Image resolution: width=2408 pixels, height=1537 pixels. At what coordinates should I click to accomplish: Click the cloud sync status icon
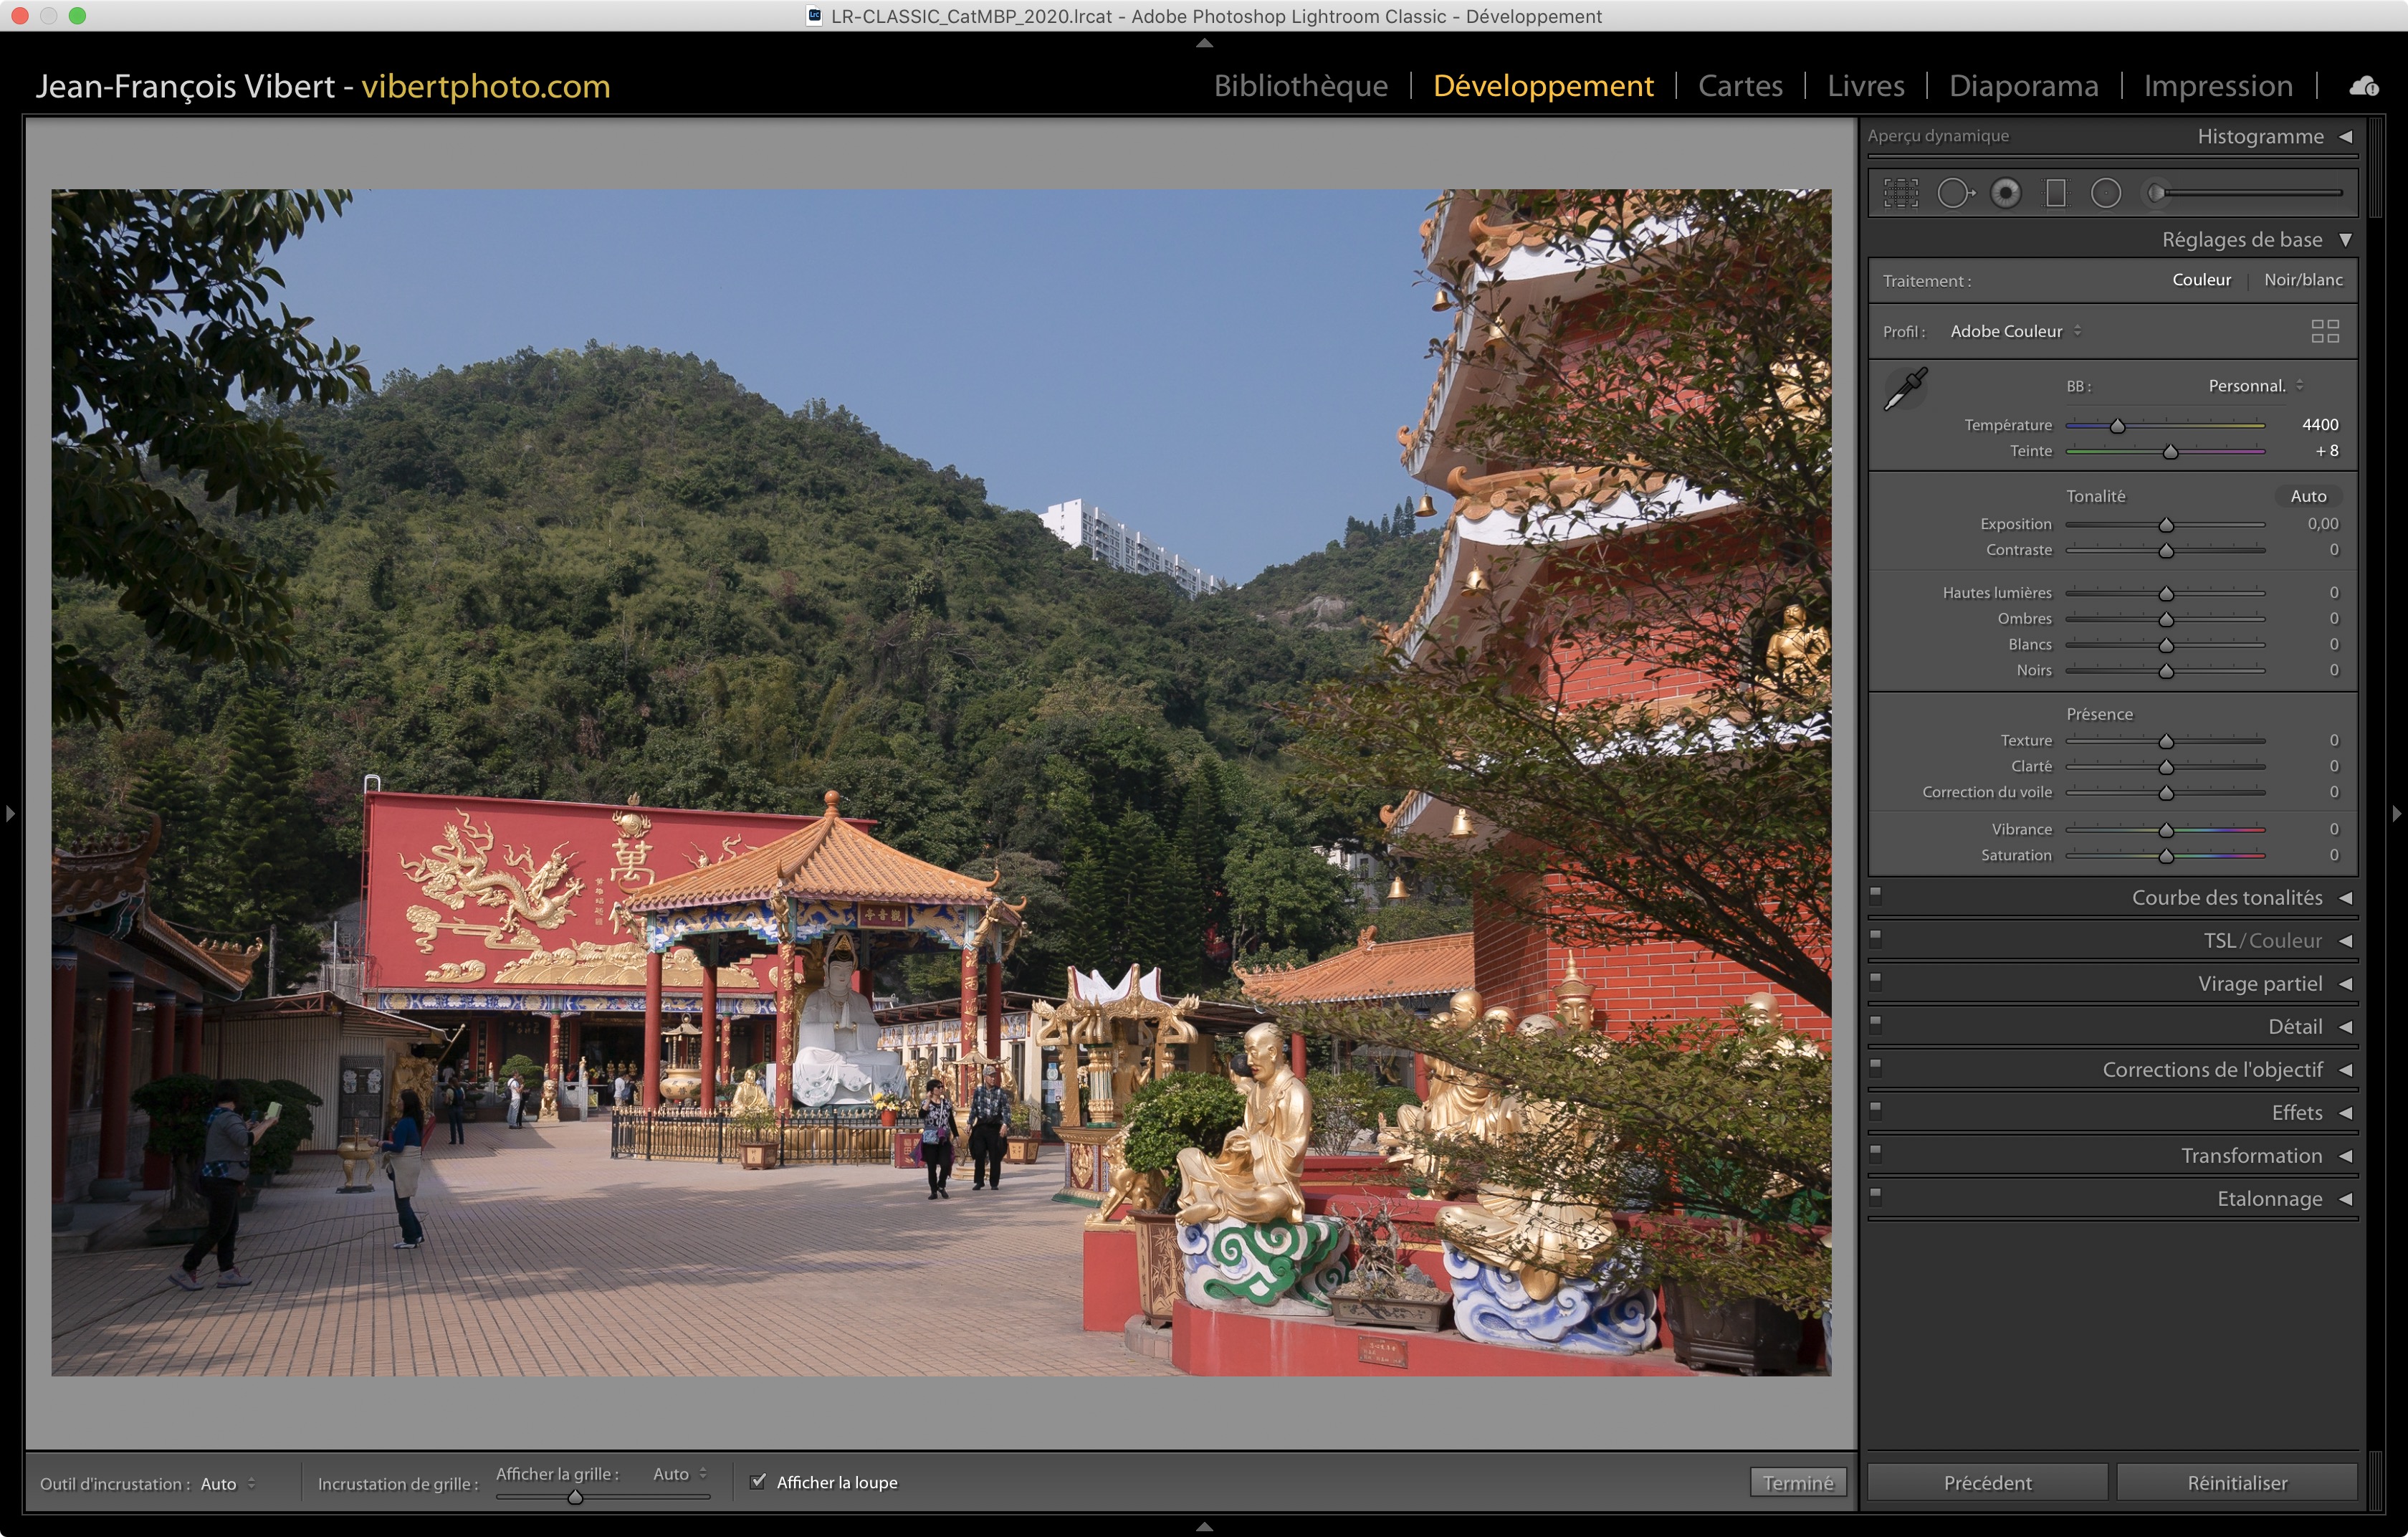point(2363,87)
